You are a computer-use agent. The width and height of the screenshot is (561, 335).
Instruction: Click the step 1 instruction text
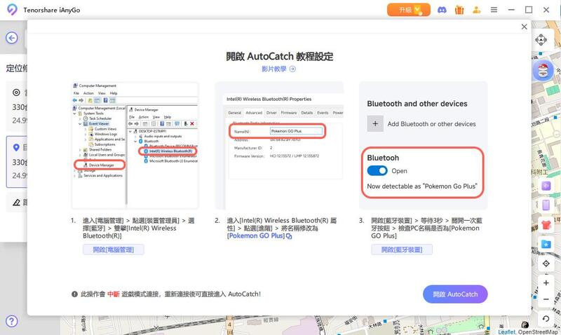point(139,228)
